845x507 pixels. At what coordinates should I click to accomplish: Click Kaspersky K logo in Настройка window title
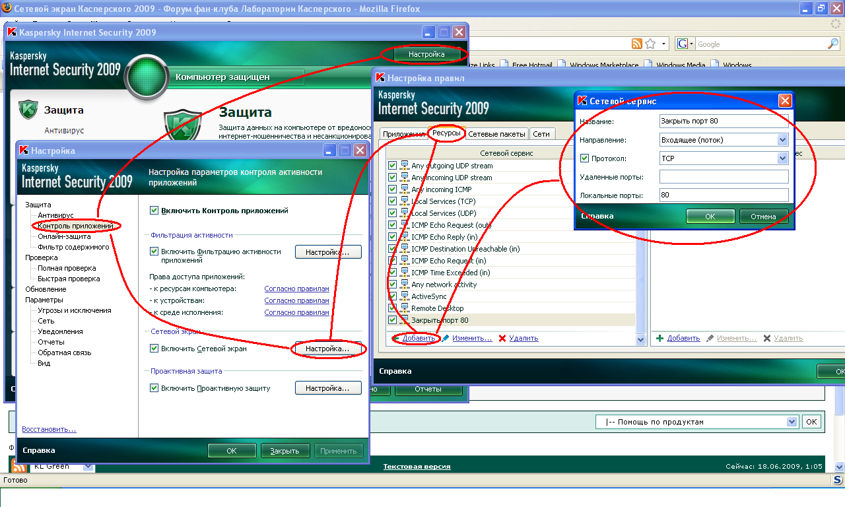point(24,151)
